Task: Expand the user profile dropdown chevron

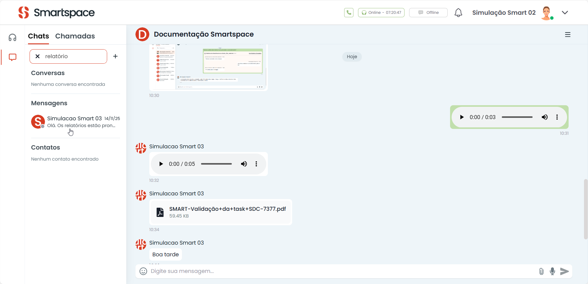Action: click(565, 13)
